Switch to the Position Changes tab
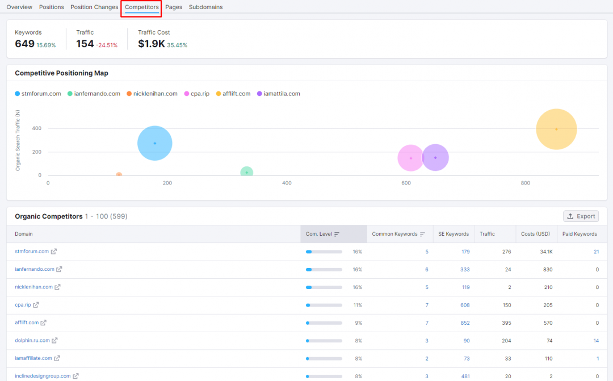Image resolution: width=613 pixels, height=381 pixels. (x=94, y=7)
